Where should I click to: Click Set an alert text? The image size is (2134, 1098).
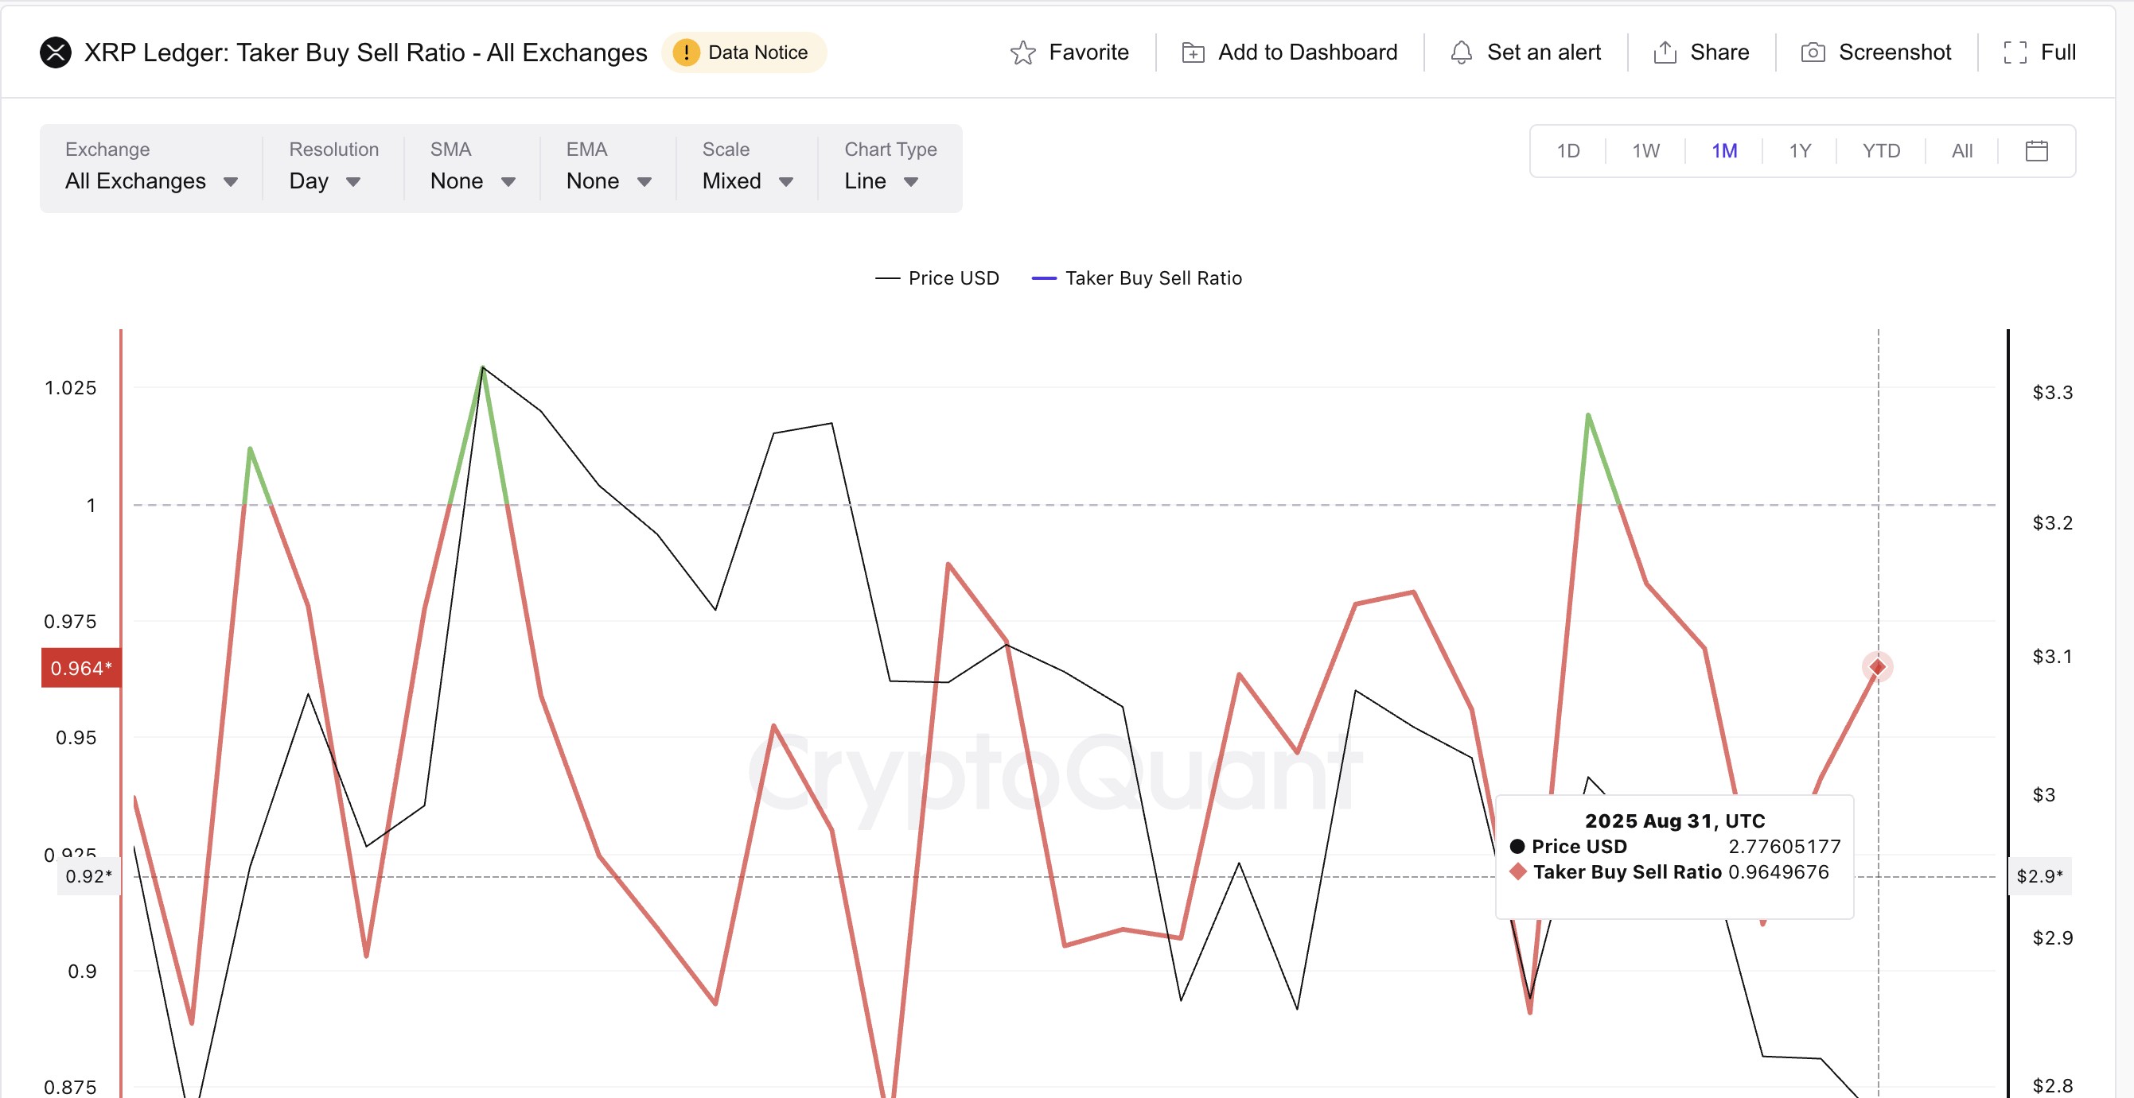(x=1544, y=52)
